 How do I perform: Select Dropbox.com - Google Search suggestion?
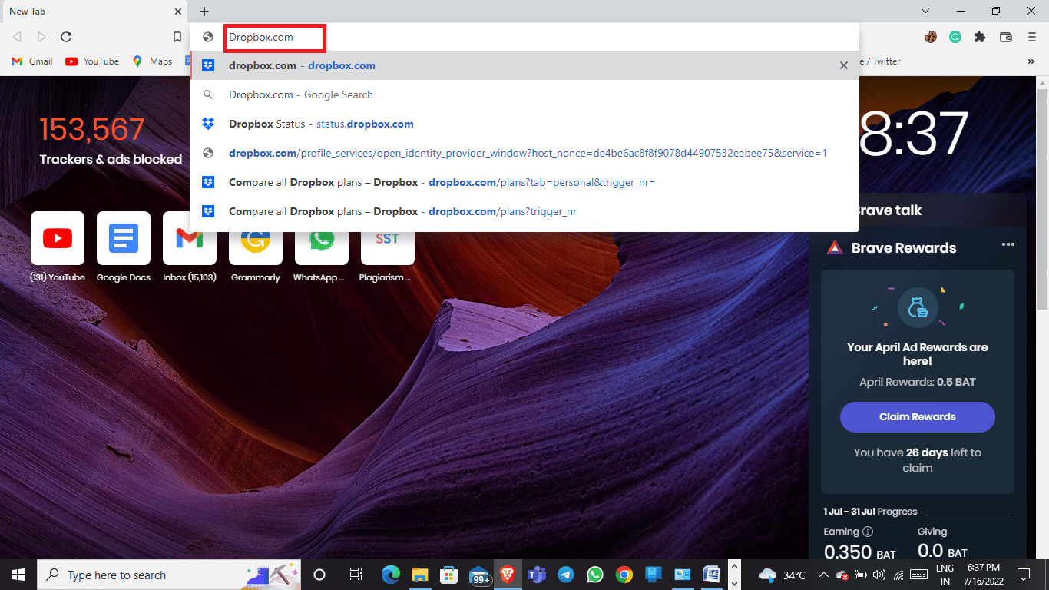524,94
